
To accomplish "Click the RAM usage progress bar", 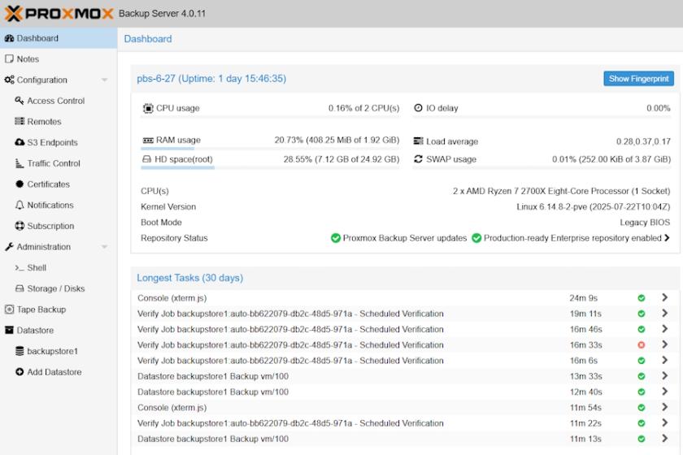I will click(x=270, y=149).
